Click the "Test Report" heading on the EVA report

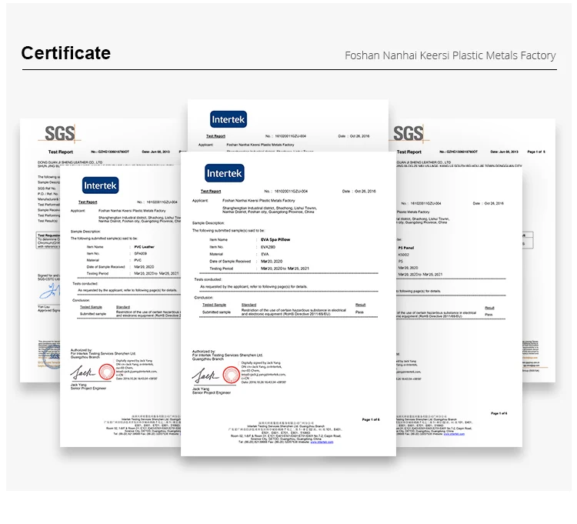(211, 191)
